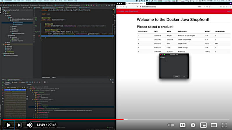Skip to the next video

pyautogui.click(x=19, y=125)
